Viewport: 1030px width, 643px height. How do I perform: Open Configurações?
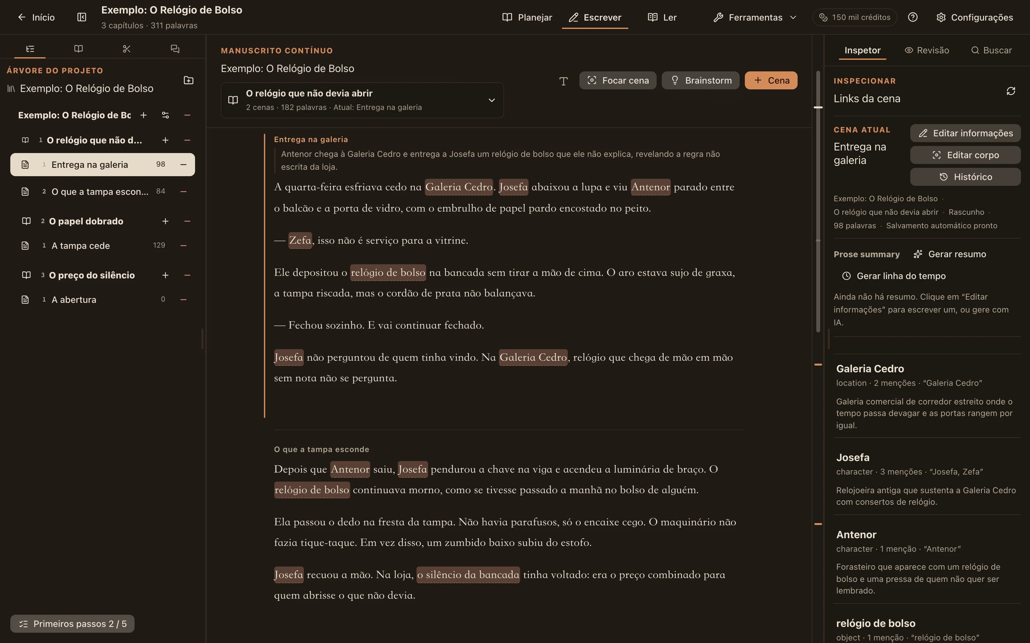click(975, 17)
